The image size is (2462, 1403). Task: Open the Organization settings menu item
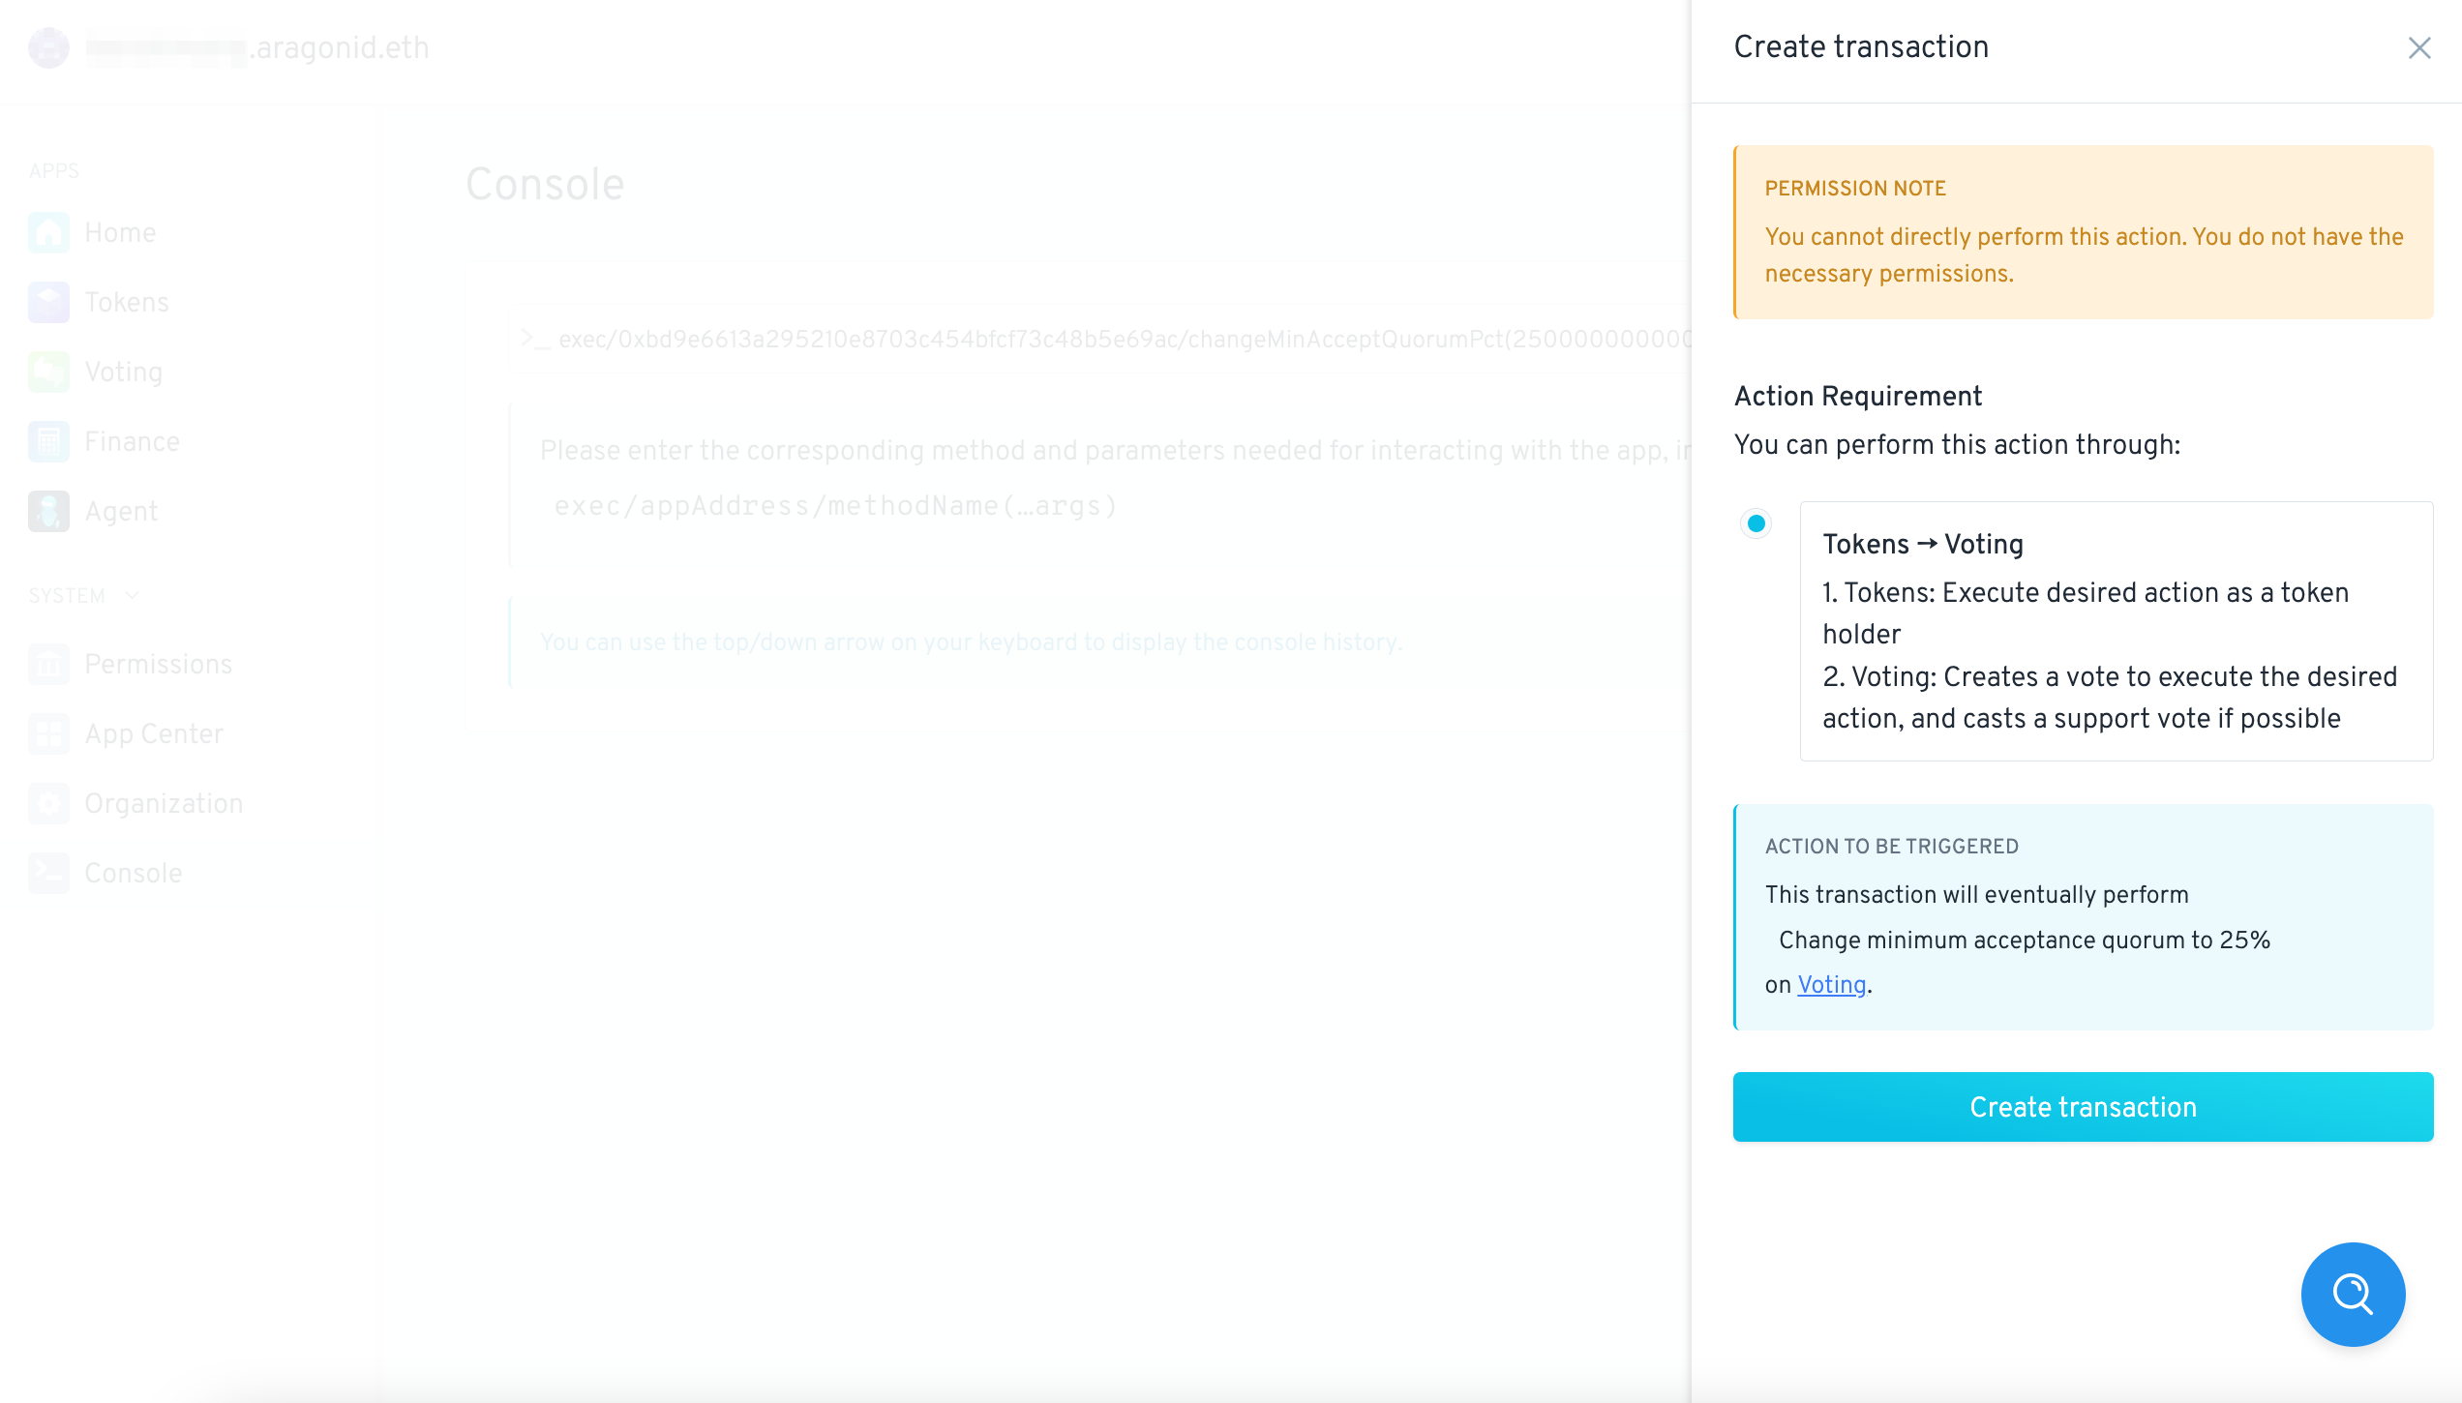click(x=164, y=803)
